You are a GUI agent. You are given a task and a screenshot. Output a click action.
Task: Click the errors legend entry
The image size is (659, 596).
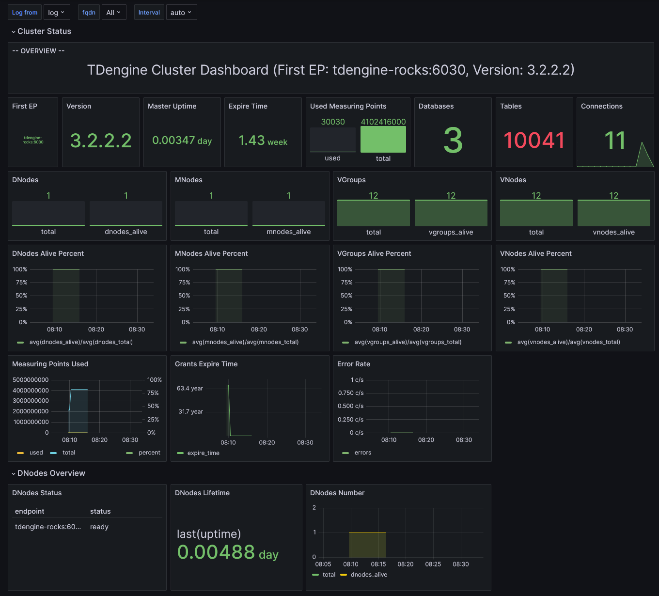(362, 453)
